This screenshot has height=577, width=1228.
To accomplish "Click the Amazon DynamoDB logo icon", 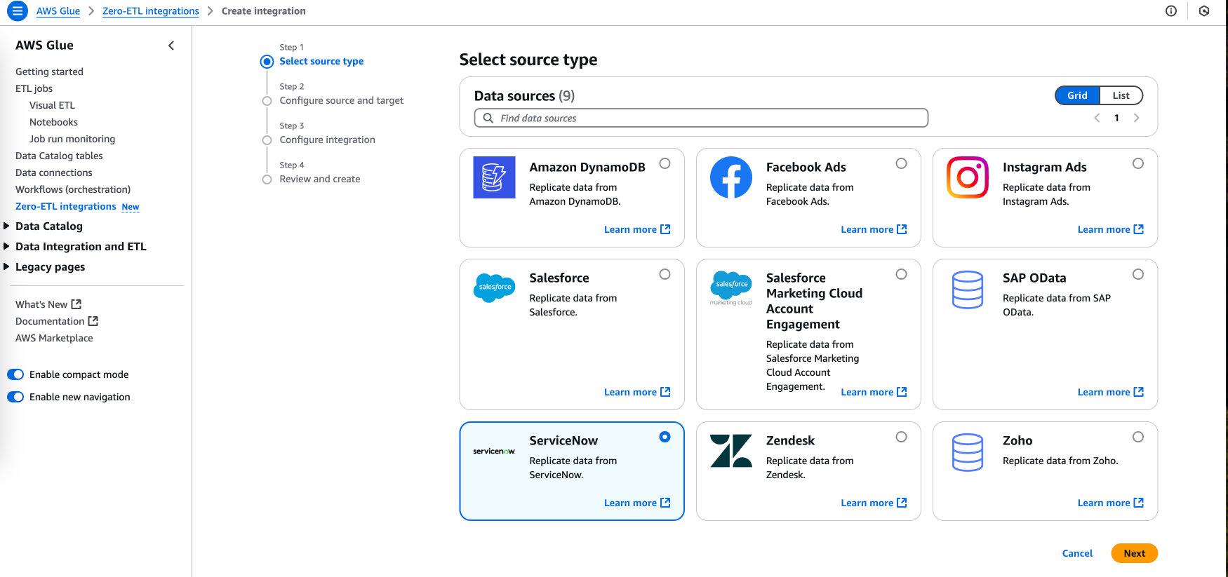I will 494,177.
